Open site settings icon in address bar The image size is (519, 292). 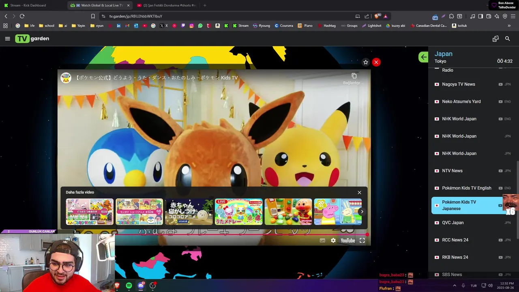[x=103, y=16]
